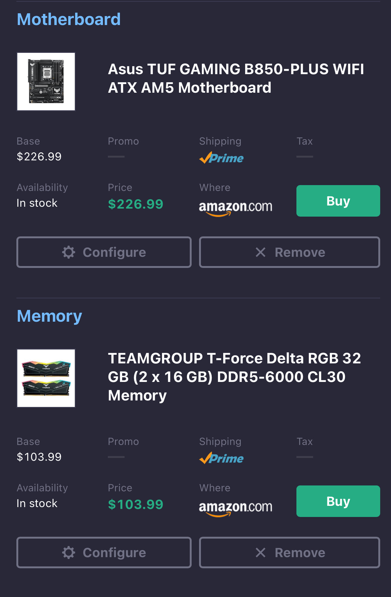Click the TEAMGROUP T-Force memory thumbnail

point(46,378)
